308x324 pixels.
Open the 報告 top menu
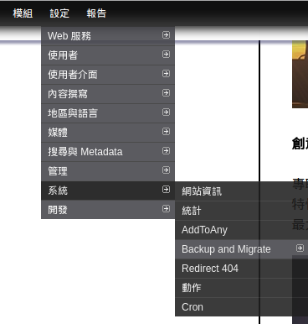click(96, 13)
